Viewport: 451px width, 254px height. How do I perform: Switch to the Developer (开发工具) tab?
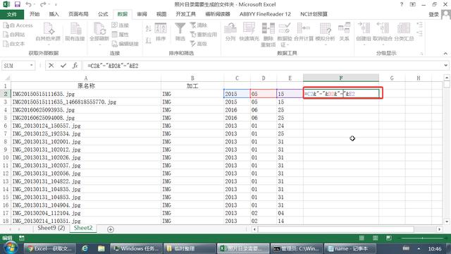(x=185, y=14)
